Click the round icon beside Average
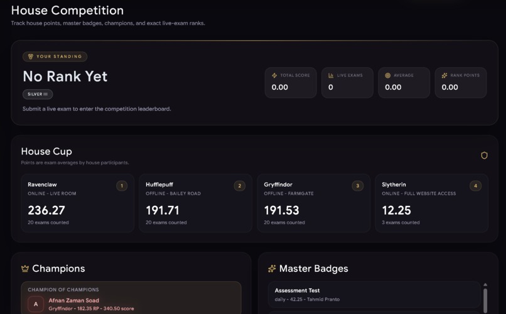This screenshot has height=314, width=506. pyautogui.click(x=387, y=75)
